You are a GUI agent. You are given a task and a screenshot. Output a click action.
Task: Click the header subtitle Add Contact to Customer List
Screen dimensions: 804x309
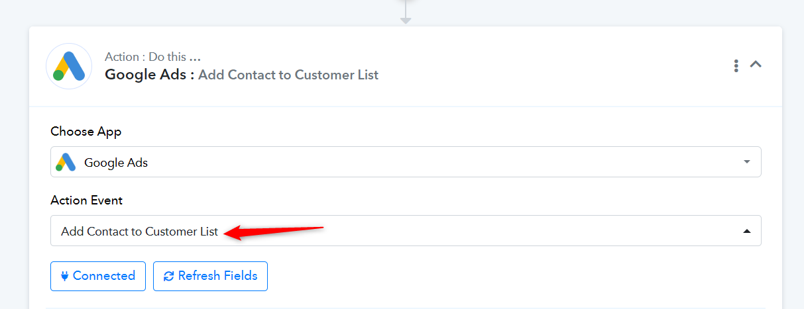288,75
